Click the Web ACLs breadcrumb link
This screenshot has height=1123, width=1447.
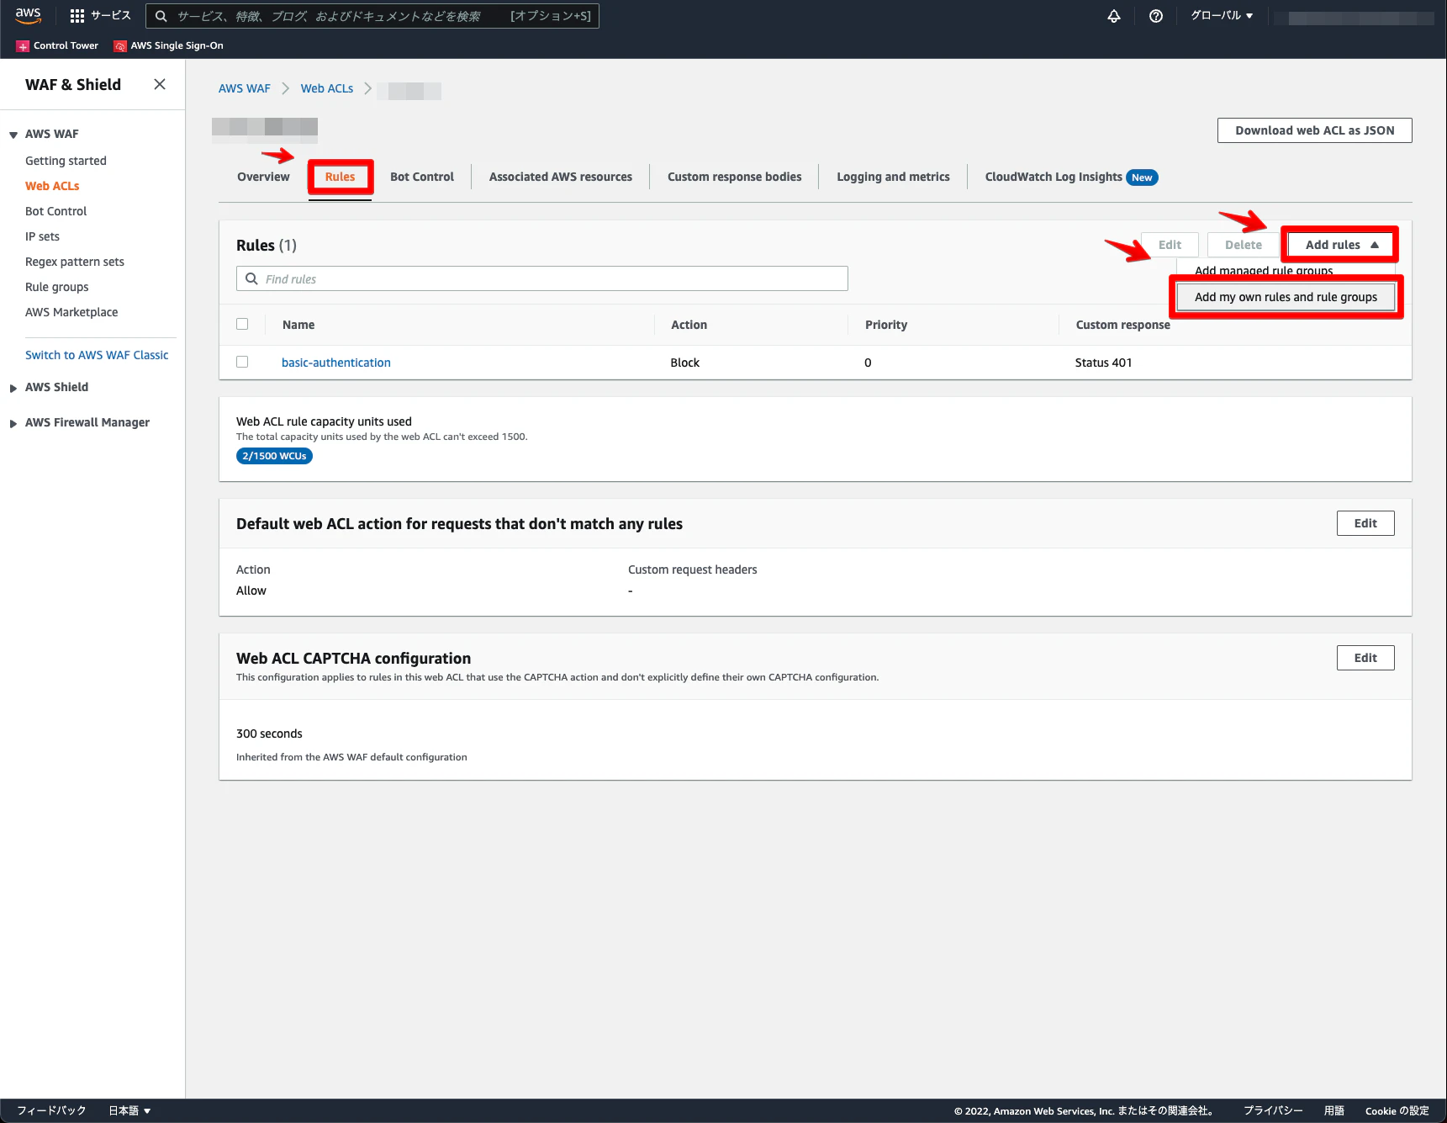pyautogui.click(x=327, y=88)
